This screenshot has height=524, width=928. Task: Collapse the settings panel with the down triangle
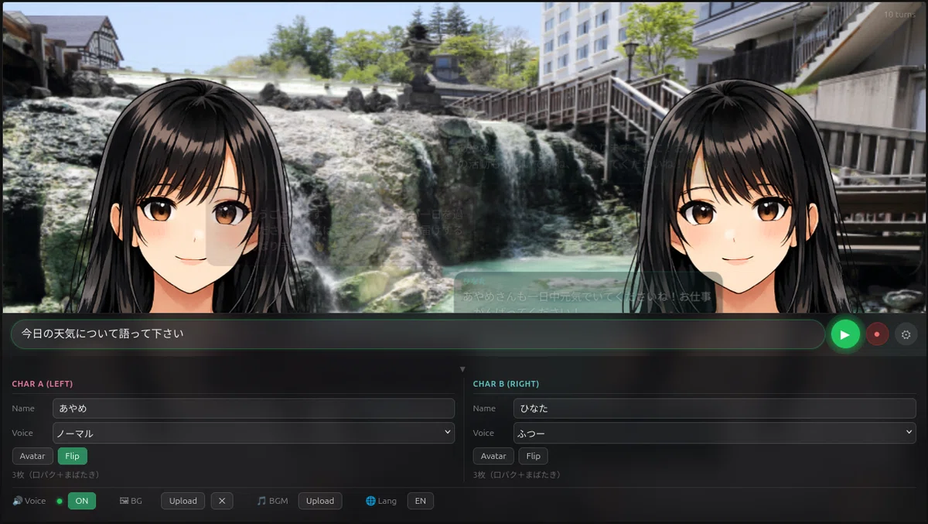click(x=462, y=369)
